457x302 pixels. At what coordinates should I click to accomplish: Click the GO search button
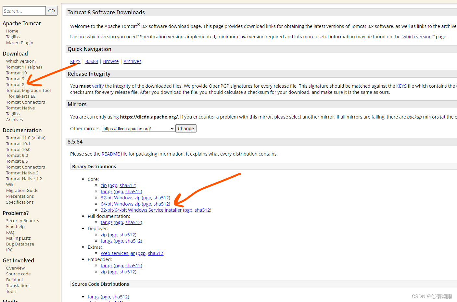(52, 11)
